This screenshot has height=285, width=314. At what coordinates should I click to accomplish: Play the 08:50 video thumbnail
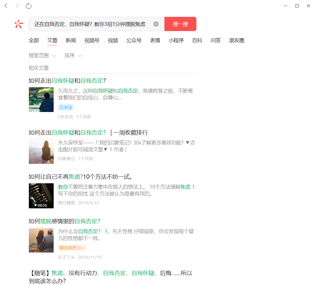41,196
